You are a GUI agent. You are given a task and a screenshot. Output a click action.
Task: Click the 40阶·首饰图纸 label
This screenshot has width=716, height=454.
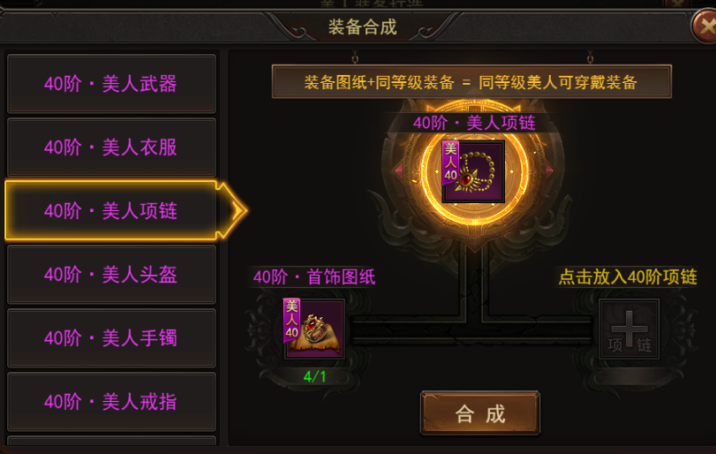click(314, 276)
